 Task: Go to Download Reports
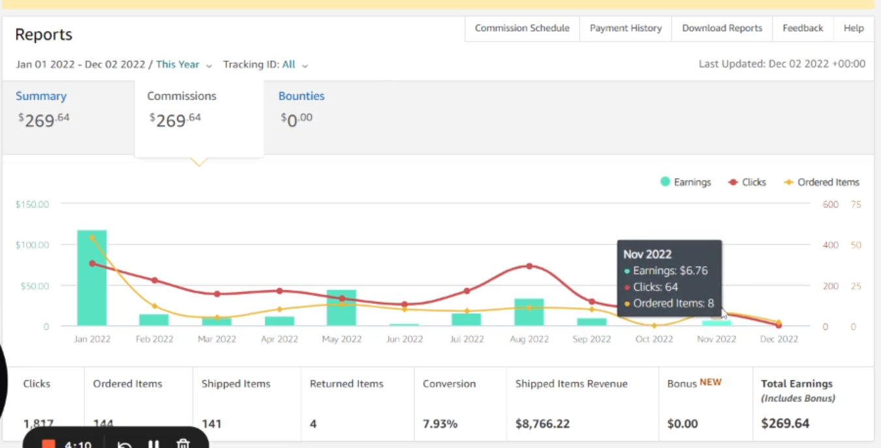pyautogui.click(x=722, y=29)
